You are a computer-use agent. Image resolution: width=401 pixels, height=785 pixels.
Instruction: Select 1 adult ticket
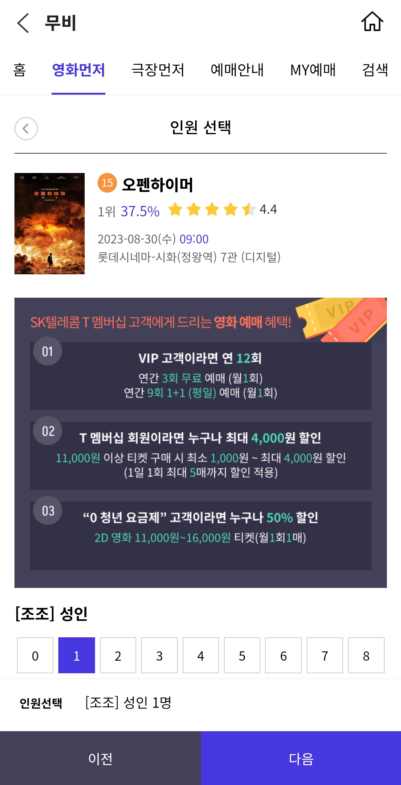tap(76, 655)
